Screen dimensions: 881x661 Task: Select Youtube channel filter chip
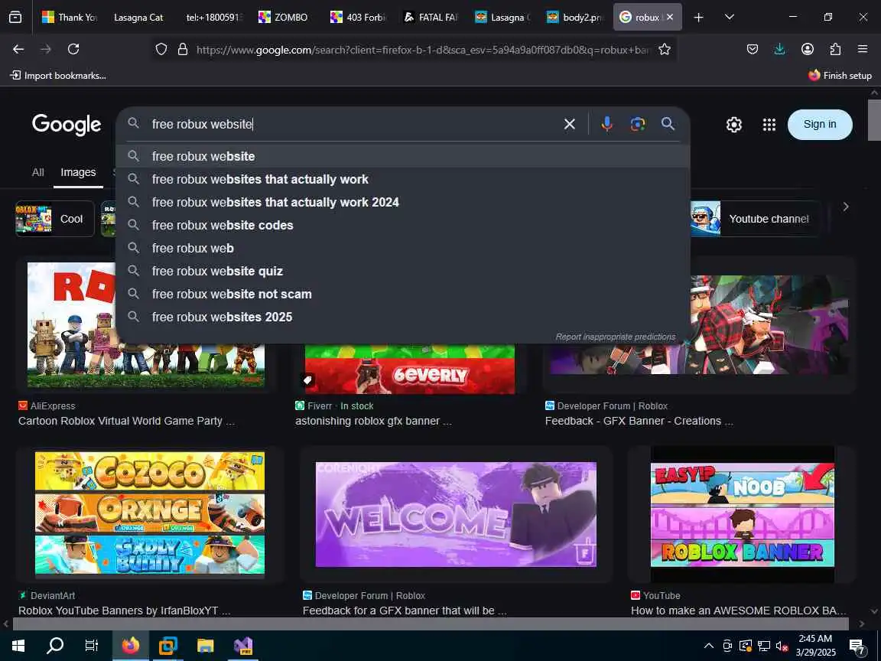coord(755,219)
